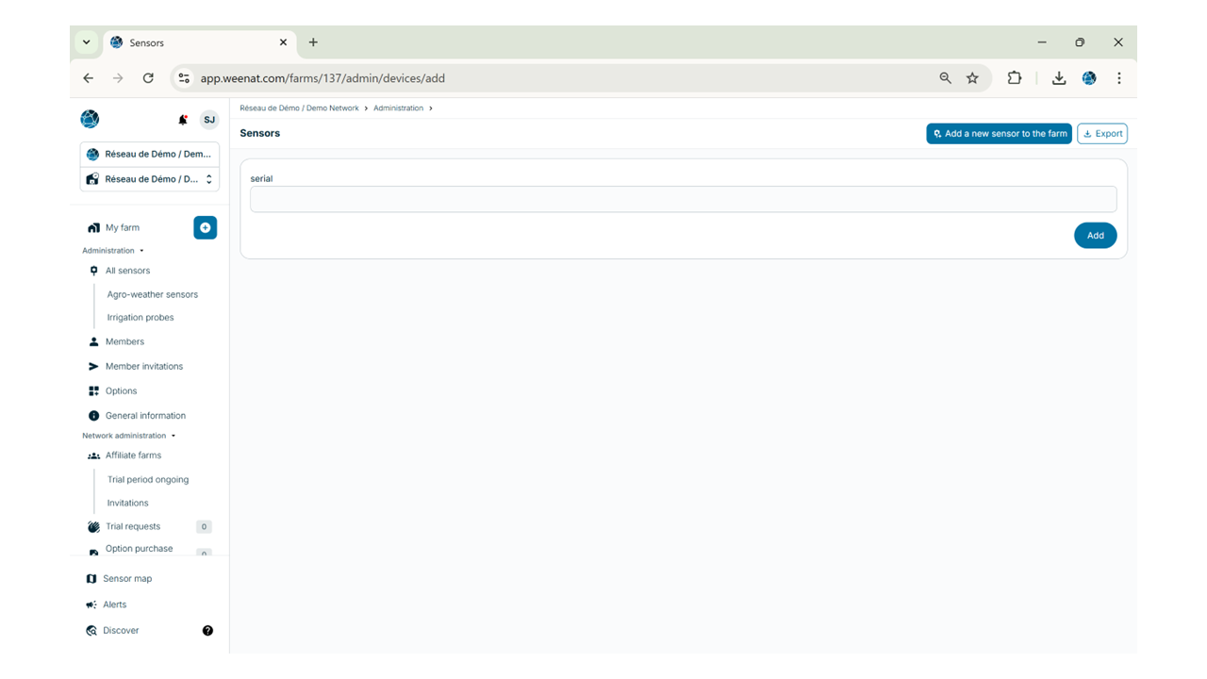Click the browser back arrow

coord(89,78)
